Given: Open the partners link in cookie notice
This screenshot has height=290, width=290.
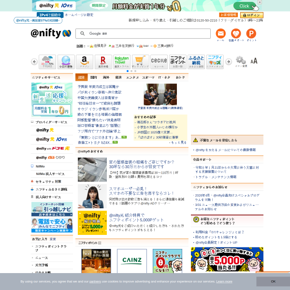Looking at the screenshot, I should [95, 281].
